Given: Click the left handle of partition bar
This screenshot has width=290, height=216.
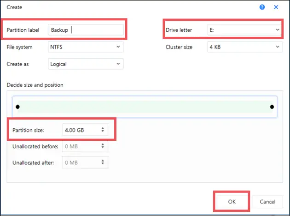Looking at the screenshot, I should pyautogui.click(x=17, y=107).
